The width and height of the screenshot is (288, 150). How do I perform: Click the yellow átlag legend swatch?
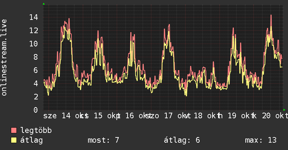coord(14,140)
